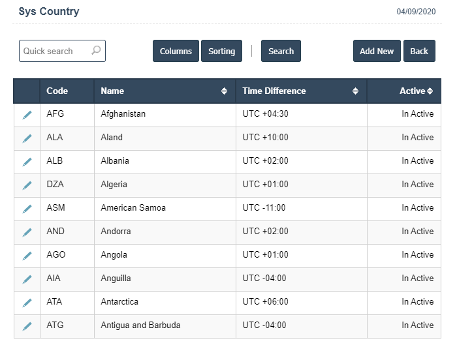This screenshot has width=457, height=347.
Task: Click the edit pencil beside Angola
Action: coord(27,256)
